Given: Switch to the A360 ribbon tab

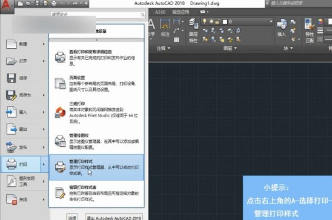Looking at the screenshot, I should 160,12.
